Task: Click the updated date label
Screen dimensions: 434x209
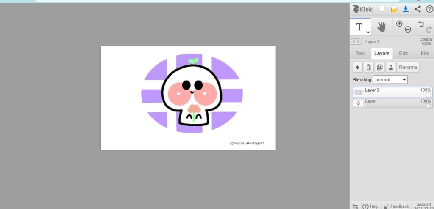Action: (423, 206)
